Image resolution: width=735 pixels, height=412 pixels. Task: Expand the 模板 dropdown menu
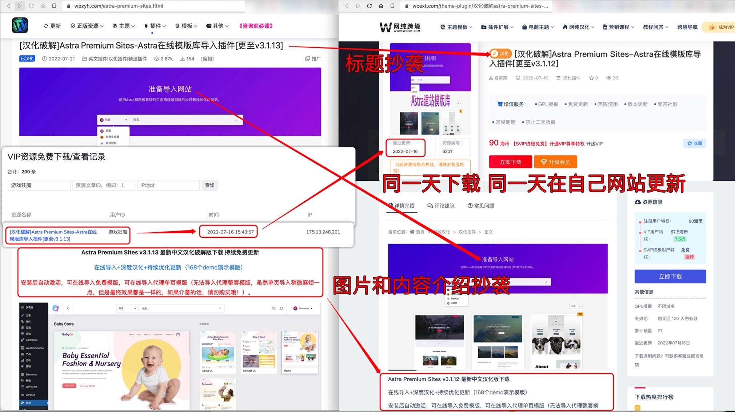[x=186, y=26]
